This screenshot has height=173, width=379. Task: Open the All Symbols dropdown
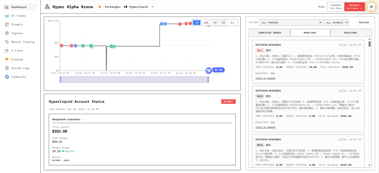(336, 22)
